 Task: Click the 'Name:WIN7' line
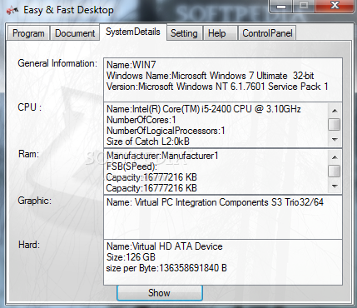(x=131, y=65)
